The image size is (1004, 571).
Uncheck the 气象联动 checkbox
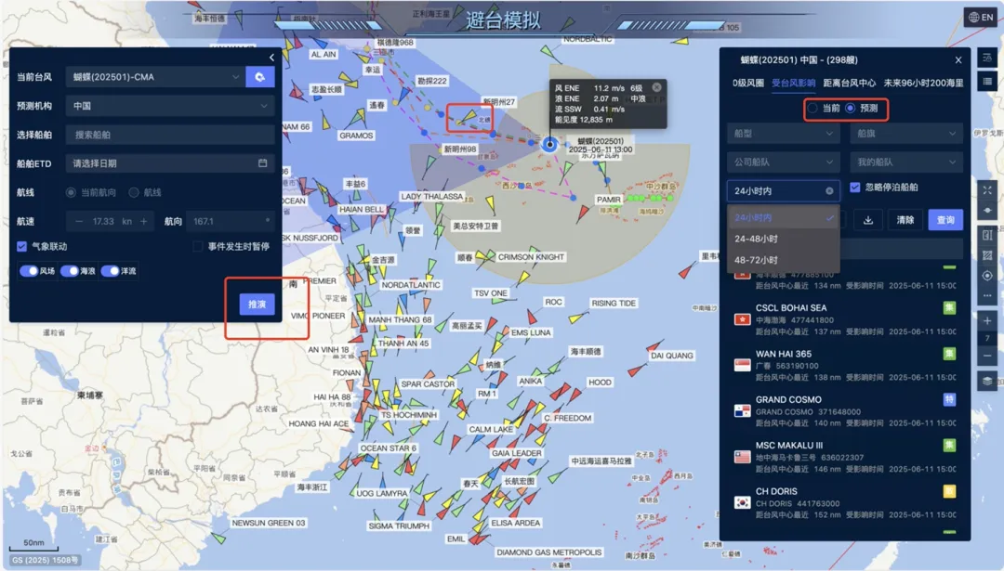(x=21, y=246)
